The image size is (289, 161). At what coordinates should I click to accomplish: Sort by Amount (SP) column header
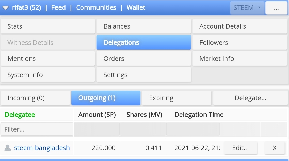click(x=97, y=115)
